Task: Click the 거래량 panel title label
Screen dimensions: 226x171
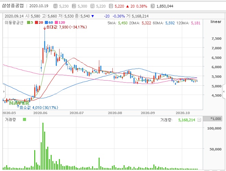Action: [10, 120]
